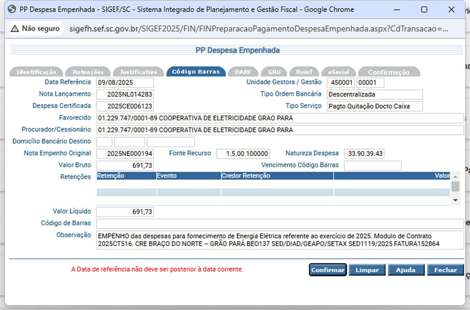Viewport: 470px width, 310px height.
Task: Click the Limpar button
Action: pos(367,270)
